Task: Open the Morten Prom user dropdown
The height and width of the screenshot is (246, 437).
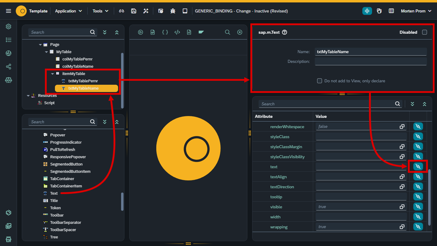Action: pyautogui.click(x=416, y=11)
